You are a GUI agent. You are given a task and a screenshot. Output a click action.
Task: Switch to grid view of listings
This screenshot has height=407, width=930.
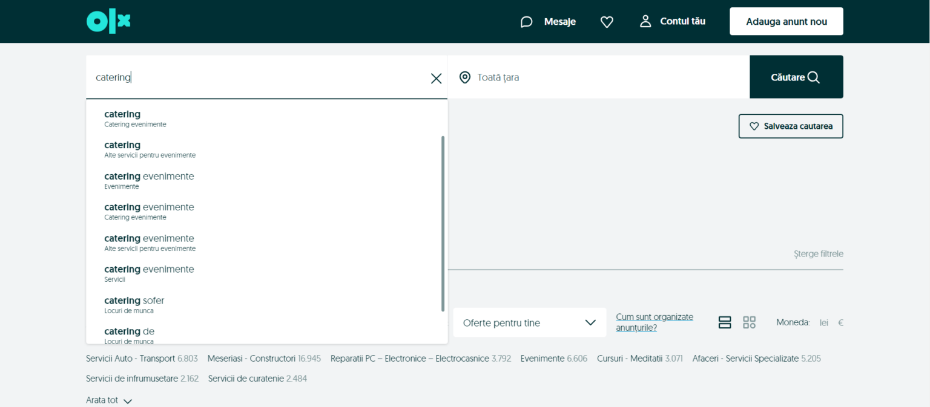[749, 322]
